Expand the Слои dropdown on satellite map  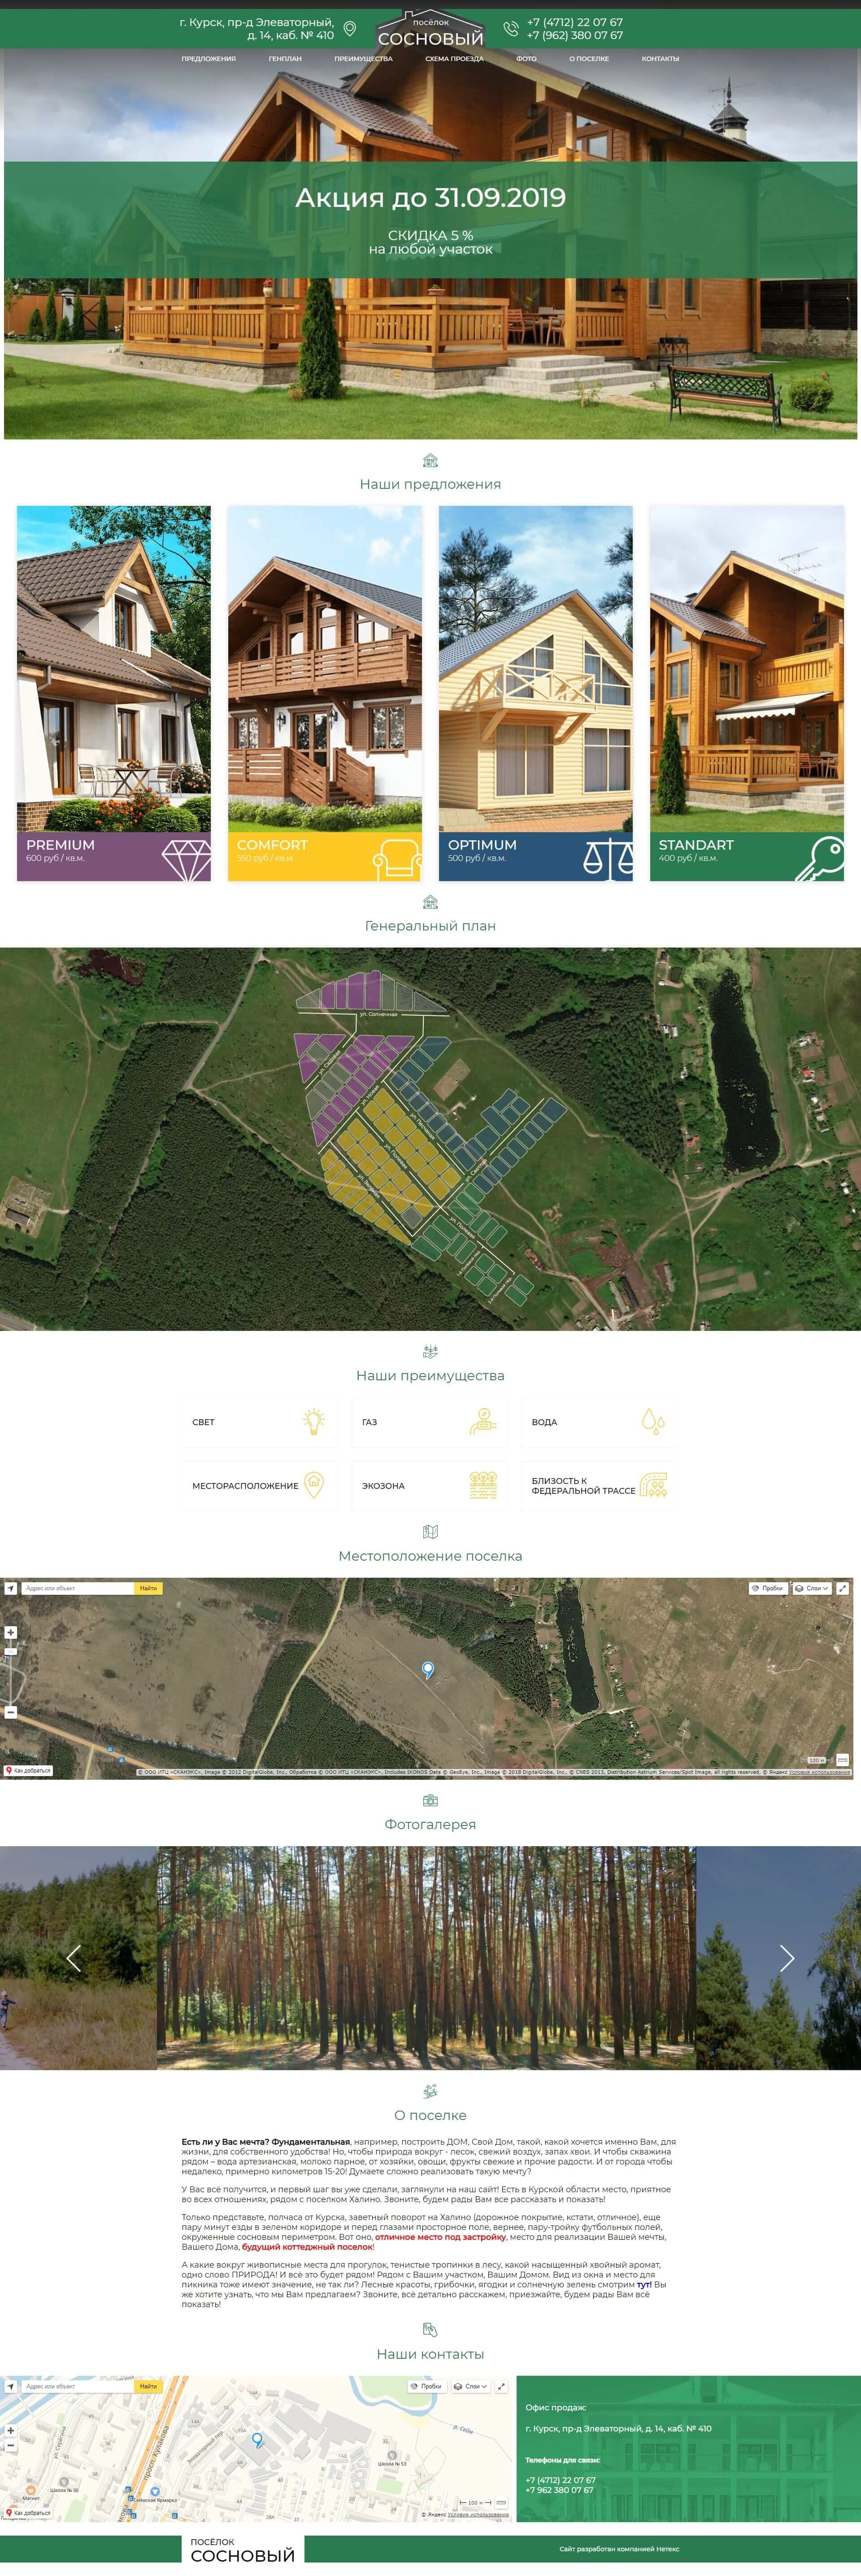[812, 1588]
